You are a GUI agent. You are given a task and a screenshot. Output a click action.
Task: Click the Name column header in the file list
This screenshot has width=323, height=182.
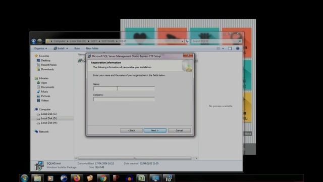(x=81, y=55)
